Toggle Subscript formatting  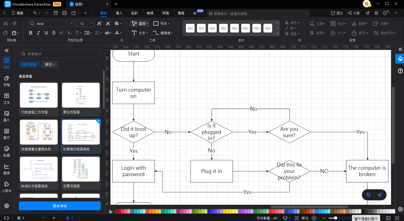(70, 33)
